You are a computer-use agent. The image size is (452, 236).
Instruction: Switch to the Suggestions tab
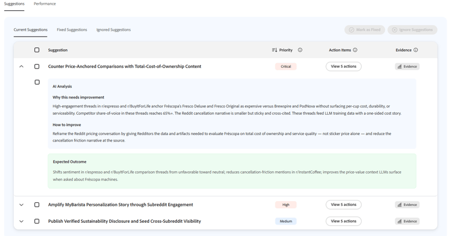point(14,4)
